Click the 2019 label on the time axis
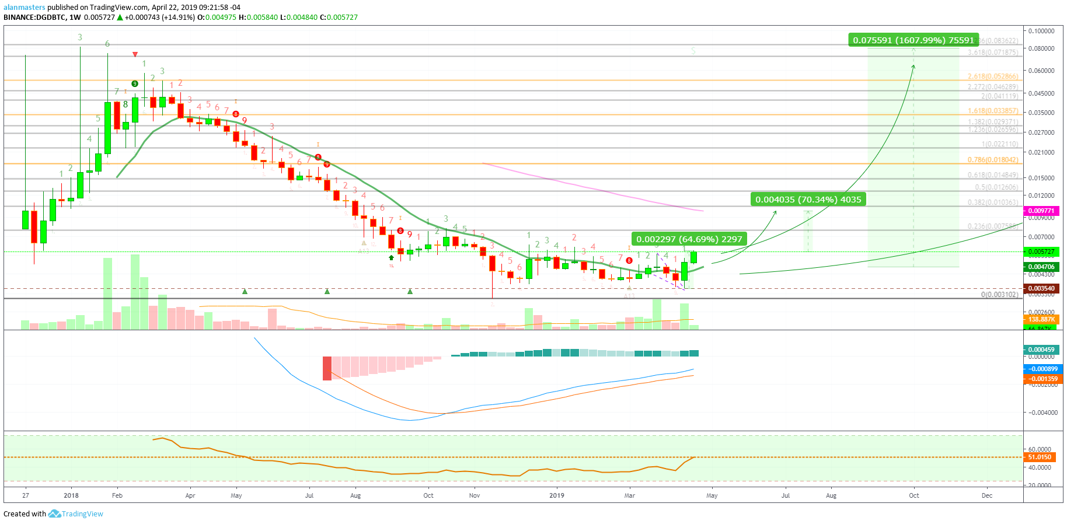1067x524 pixels. coord(557,495)
